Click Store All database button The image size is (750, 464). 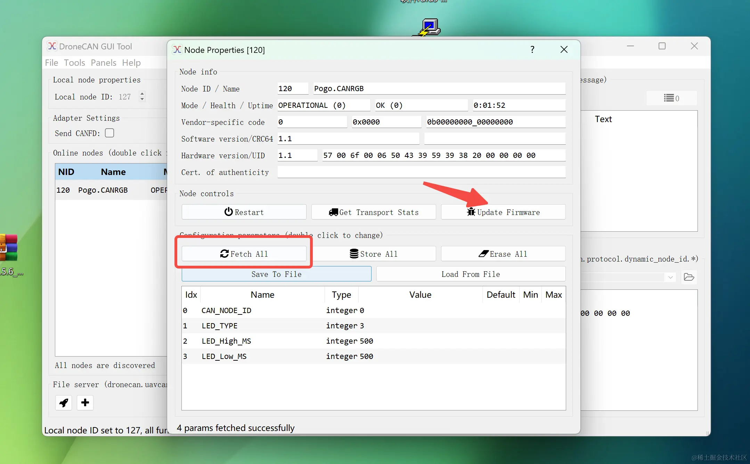click(x=374, y=254)
